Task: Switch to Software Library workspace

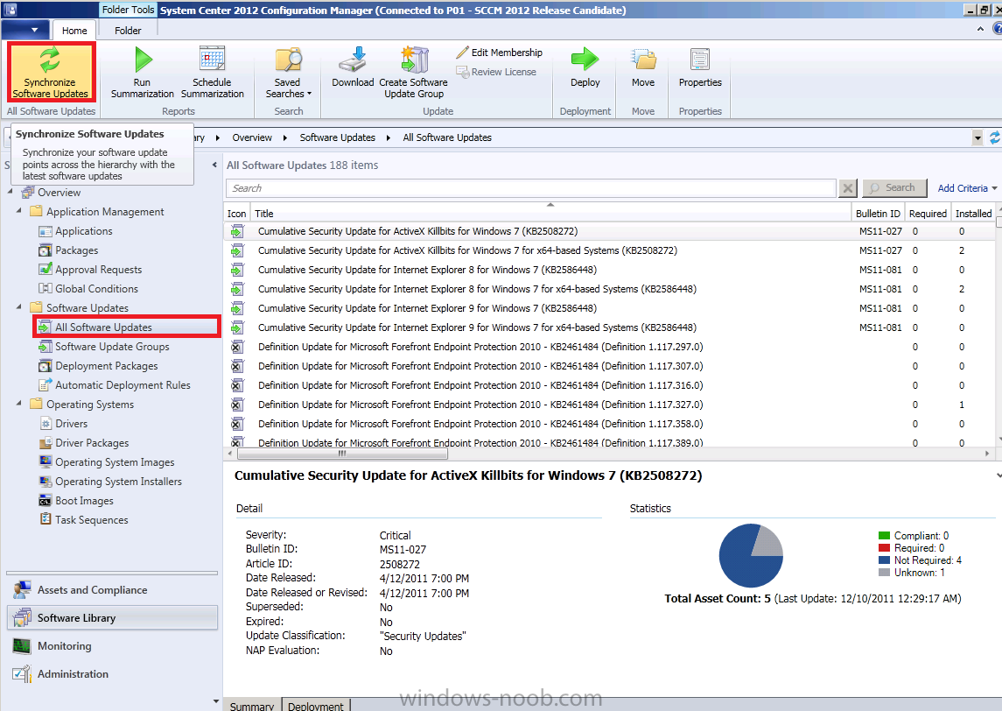Action: 112,617
